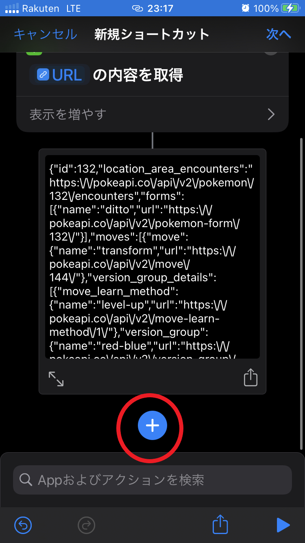This screenshot has width=305, height=543.
Task: Tap the battery icon in status bar
Action: [x=290, y=8]
